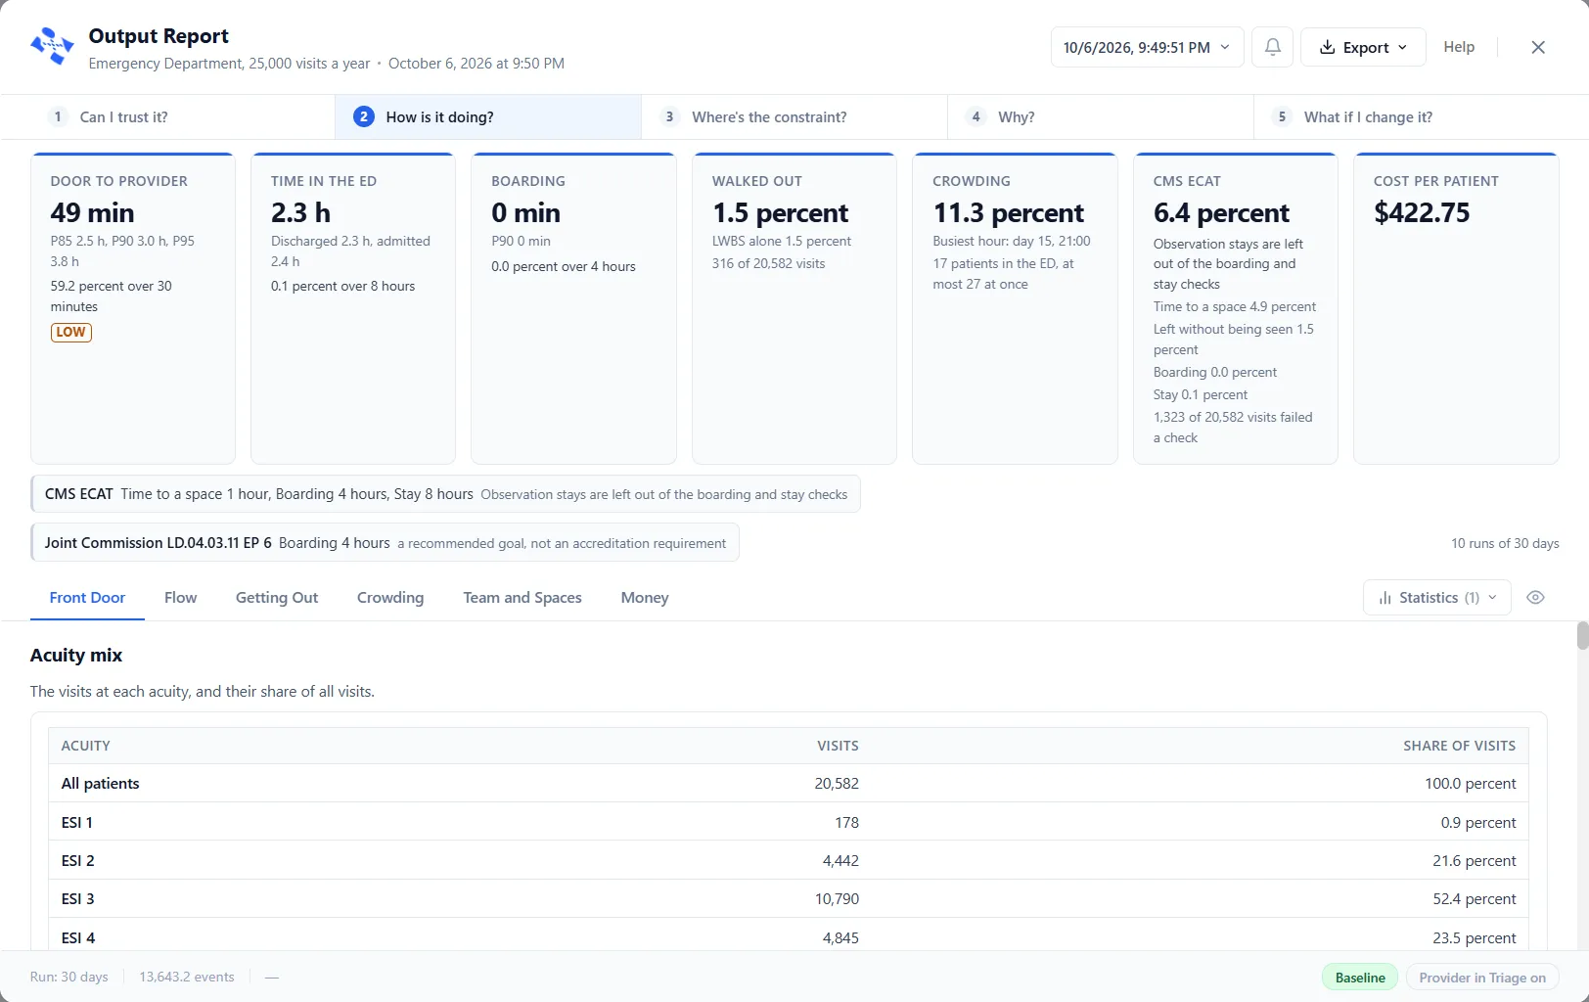This screenshot has width=1589, height=1002.
Task: Click the Help link
Action: coord(1459,47)
